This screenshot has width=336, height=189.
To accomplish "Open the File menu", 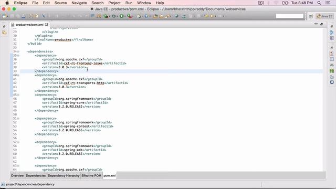I will coord(35,3).
